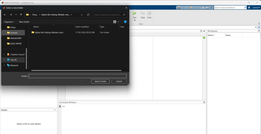Select Matlab2009 folder in navigation pane

(x=13, y=38)
